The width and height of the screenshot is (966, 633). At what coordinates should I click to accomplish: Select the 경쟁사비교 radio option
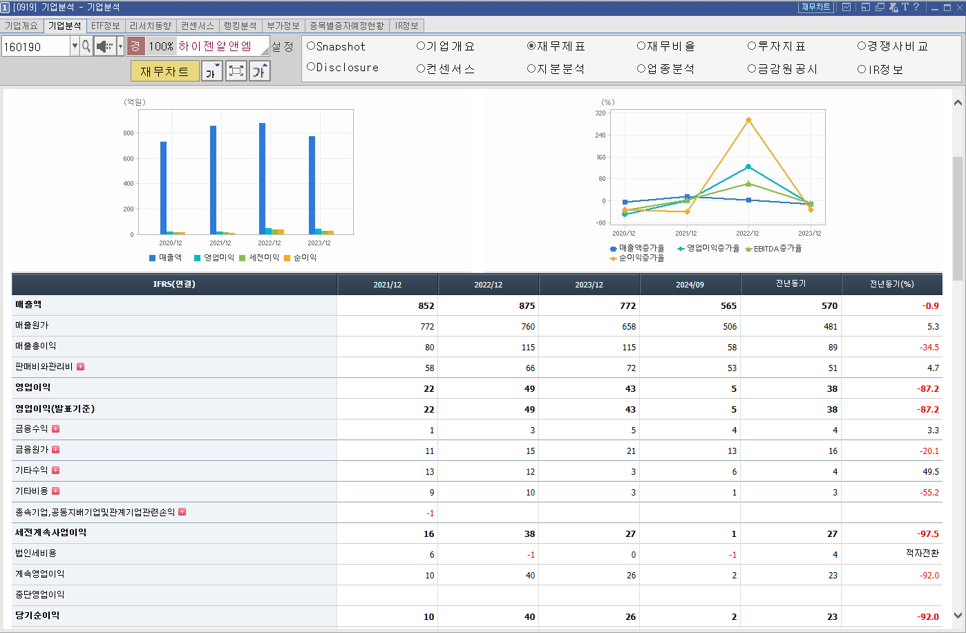[x=862, y=46]
